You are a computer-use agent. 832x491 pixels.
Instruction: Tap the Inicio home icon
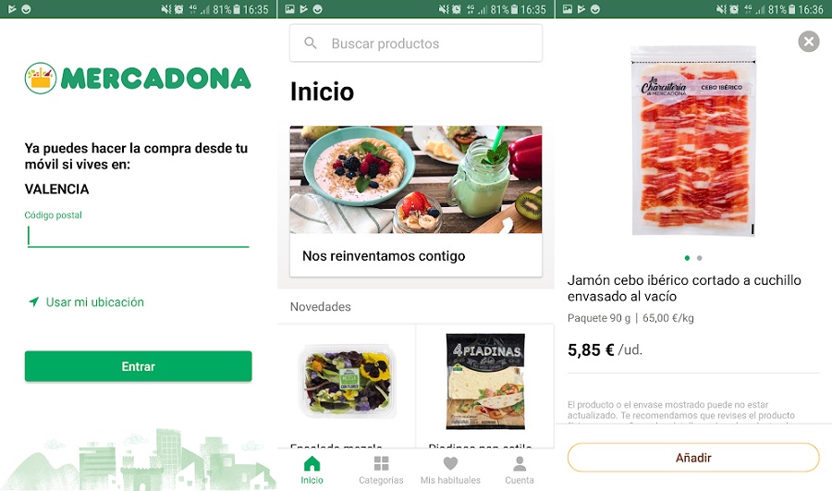point(312,463)
